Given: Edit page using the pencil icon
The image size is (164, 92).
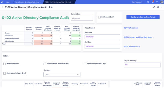Looking at the screenshot, I should pos(154,7).
